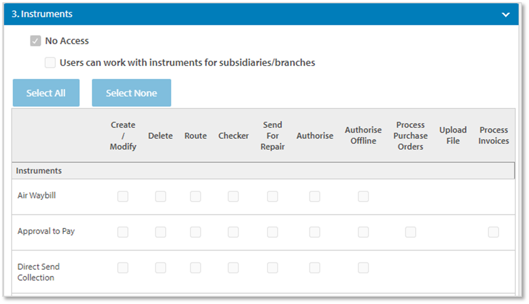Check Create/Modify for Air Waybill

(x=123, y=197)
